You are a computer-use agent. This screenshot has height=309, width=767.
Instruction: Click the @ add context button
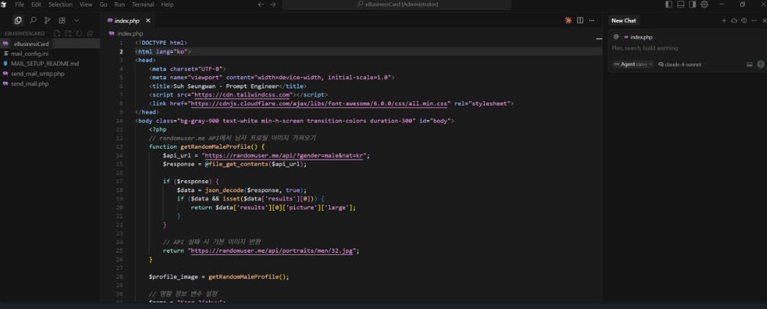pos(616,37)
